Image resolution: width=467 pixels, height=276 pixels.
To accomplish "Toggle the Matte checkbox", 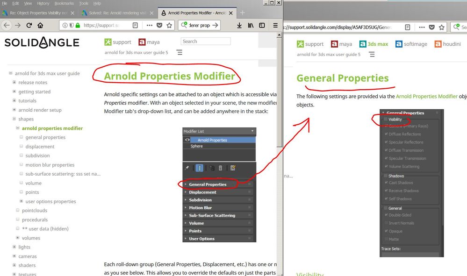I will (x=386, y=239).
